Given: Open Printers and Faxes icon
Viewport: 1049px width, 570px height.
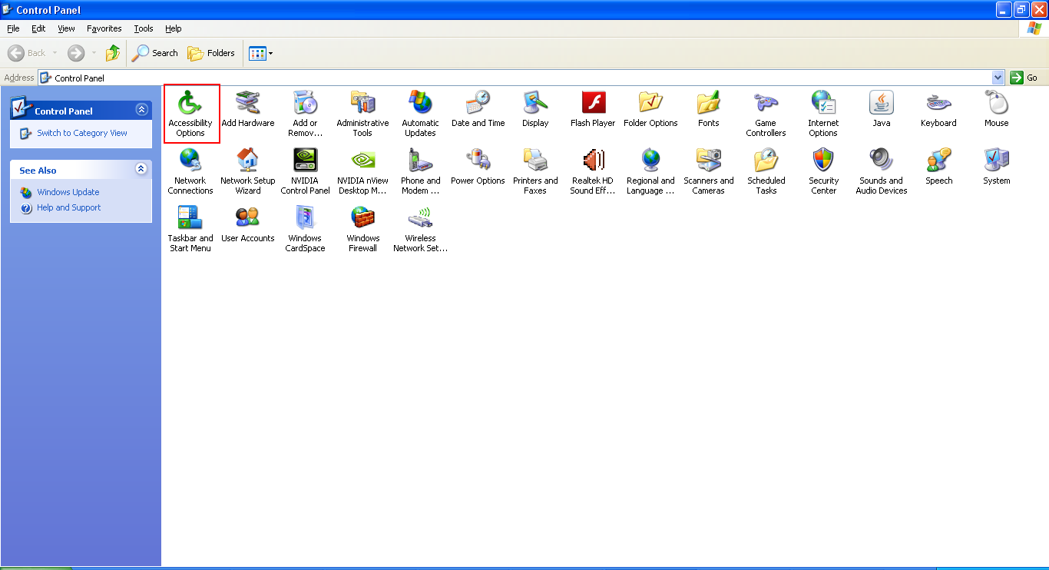Looking at the screenshot, I should pyautogui.click(x=535, y=171).
